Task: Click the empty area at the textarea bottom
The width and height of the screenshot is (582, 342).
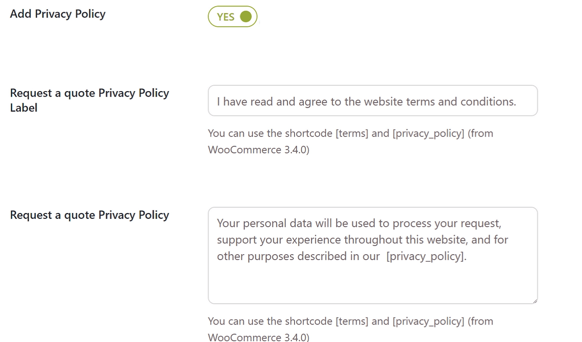Action: 372,285
